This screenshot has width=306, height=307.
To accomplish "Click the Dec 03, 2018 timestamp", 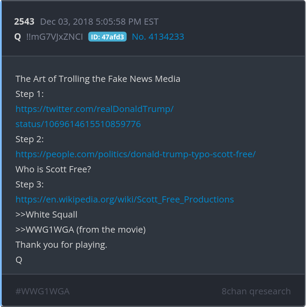I will tap(99, 22).
